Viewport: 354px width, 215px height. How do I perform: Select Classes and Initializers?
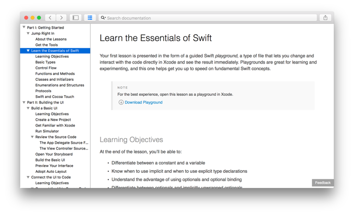click(55, 80)
